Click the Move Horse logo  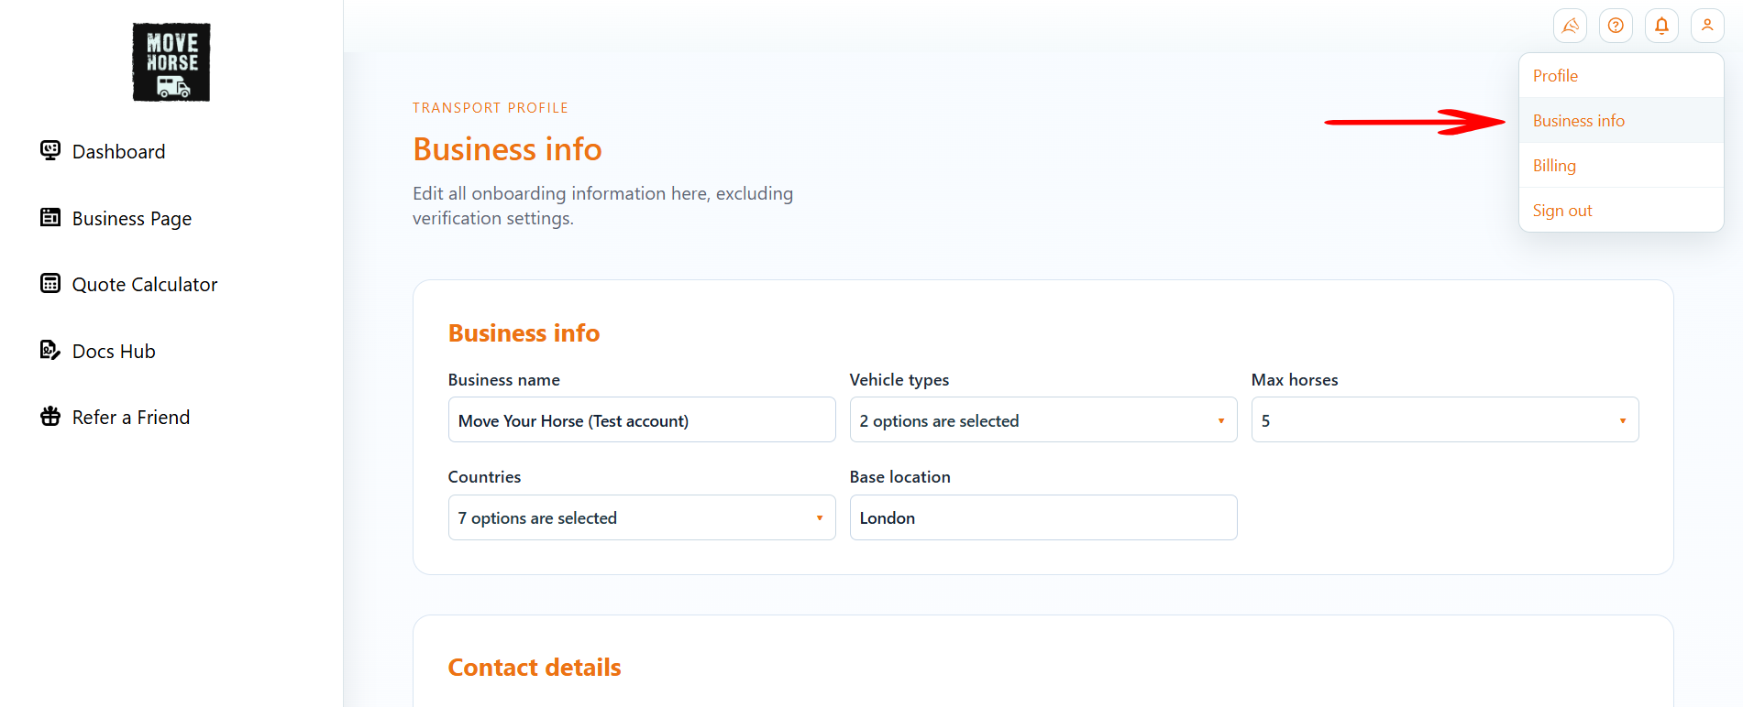[x=171, y=62]
